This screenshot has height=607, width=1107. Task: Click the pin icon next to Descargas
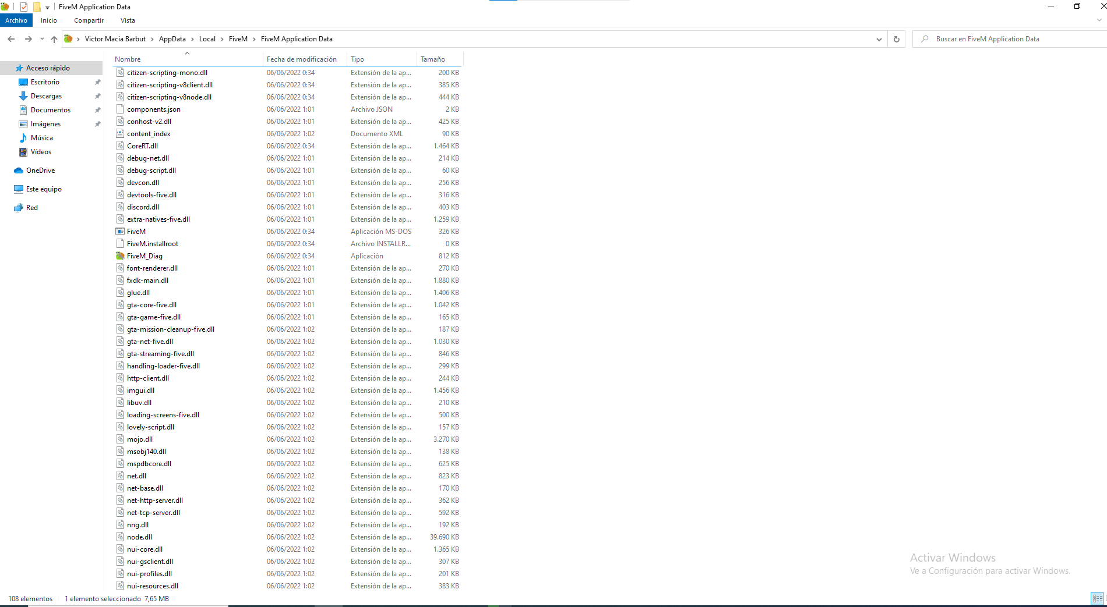97,96
